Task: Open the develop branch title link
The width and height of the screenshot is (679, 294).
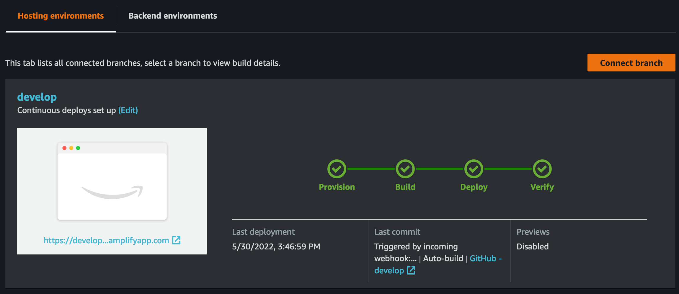Action: (37, 97)
